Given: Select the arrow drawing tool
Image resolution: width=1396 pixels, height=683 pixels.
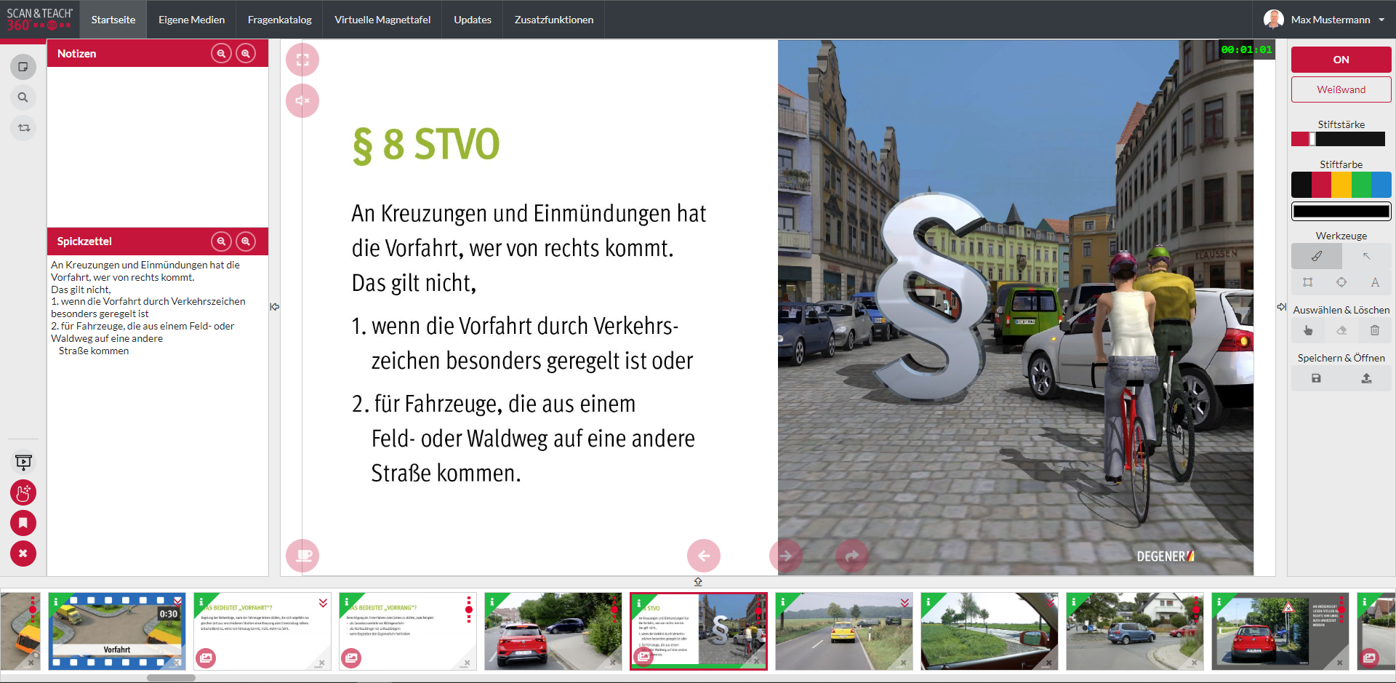Looking at the screenshot, I should pos(1367,256).
